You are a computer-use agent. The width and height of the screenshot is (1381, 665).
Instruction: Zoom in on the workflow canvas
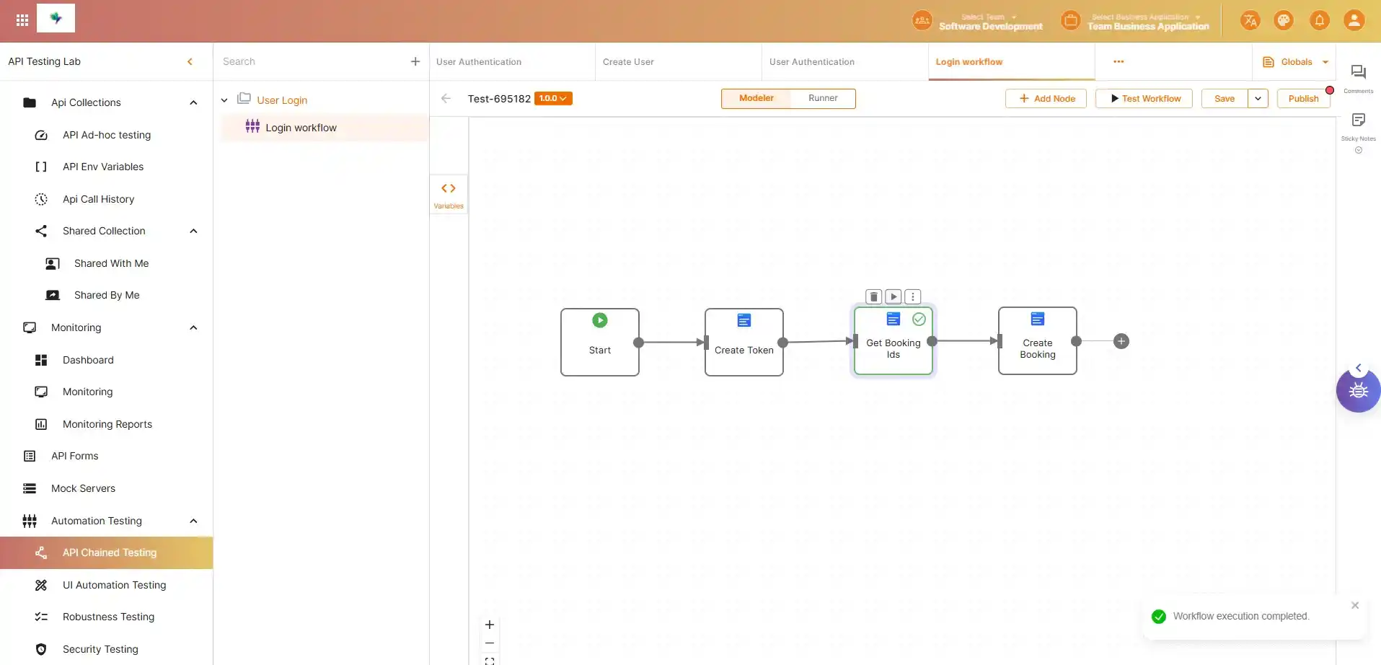coord(490,625)
